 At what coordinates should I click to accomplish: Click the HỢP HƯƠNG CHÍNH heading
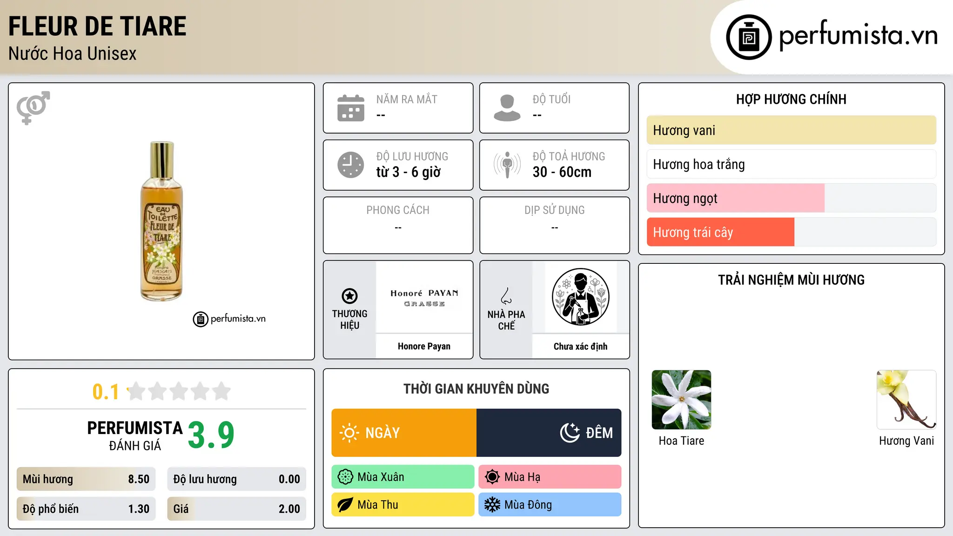pos(791,99)
